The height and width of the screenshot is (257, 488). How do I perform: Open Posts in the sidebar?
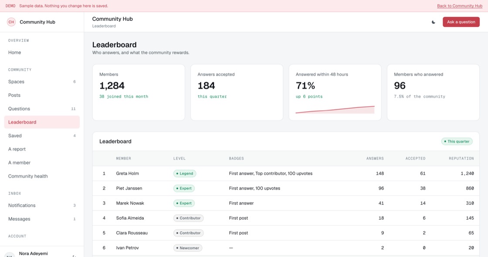42,95
